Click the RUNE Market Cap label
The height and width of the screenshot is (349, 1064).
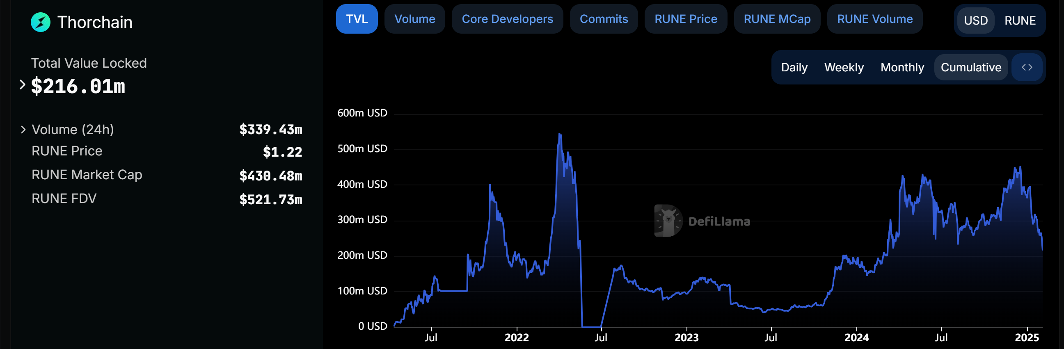[x=87, y=175]
